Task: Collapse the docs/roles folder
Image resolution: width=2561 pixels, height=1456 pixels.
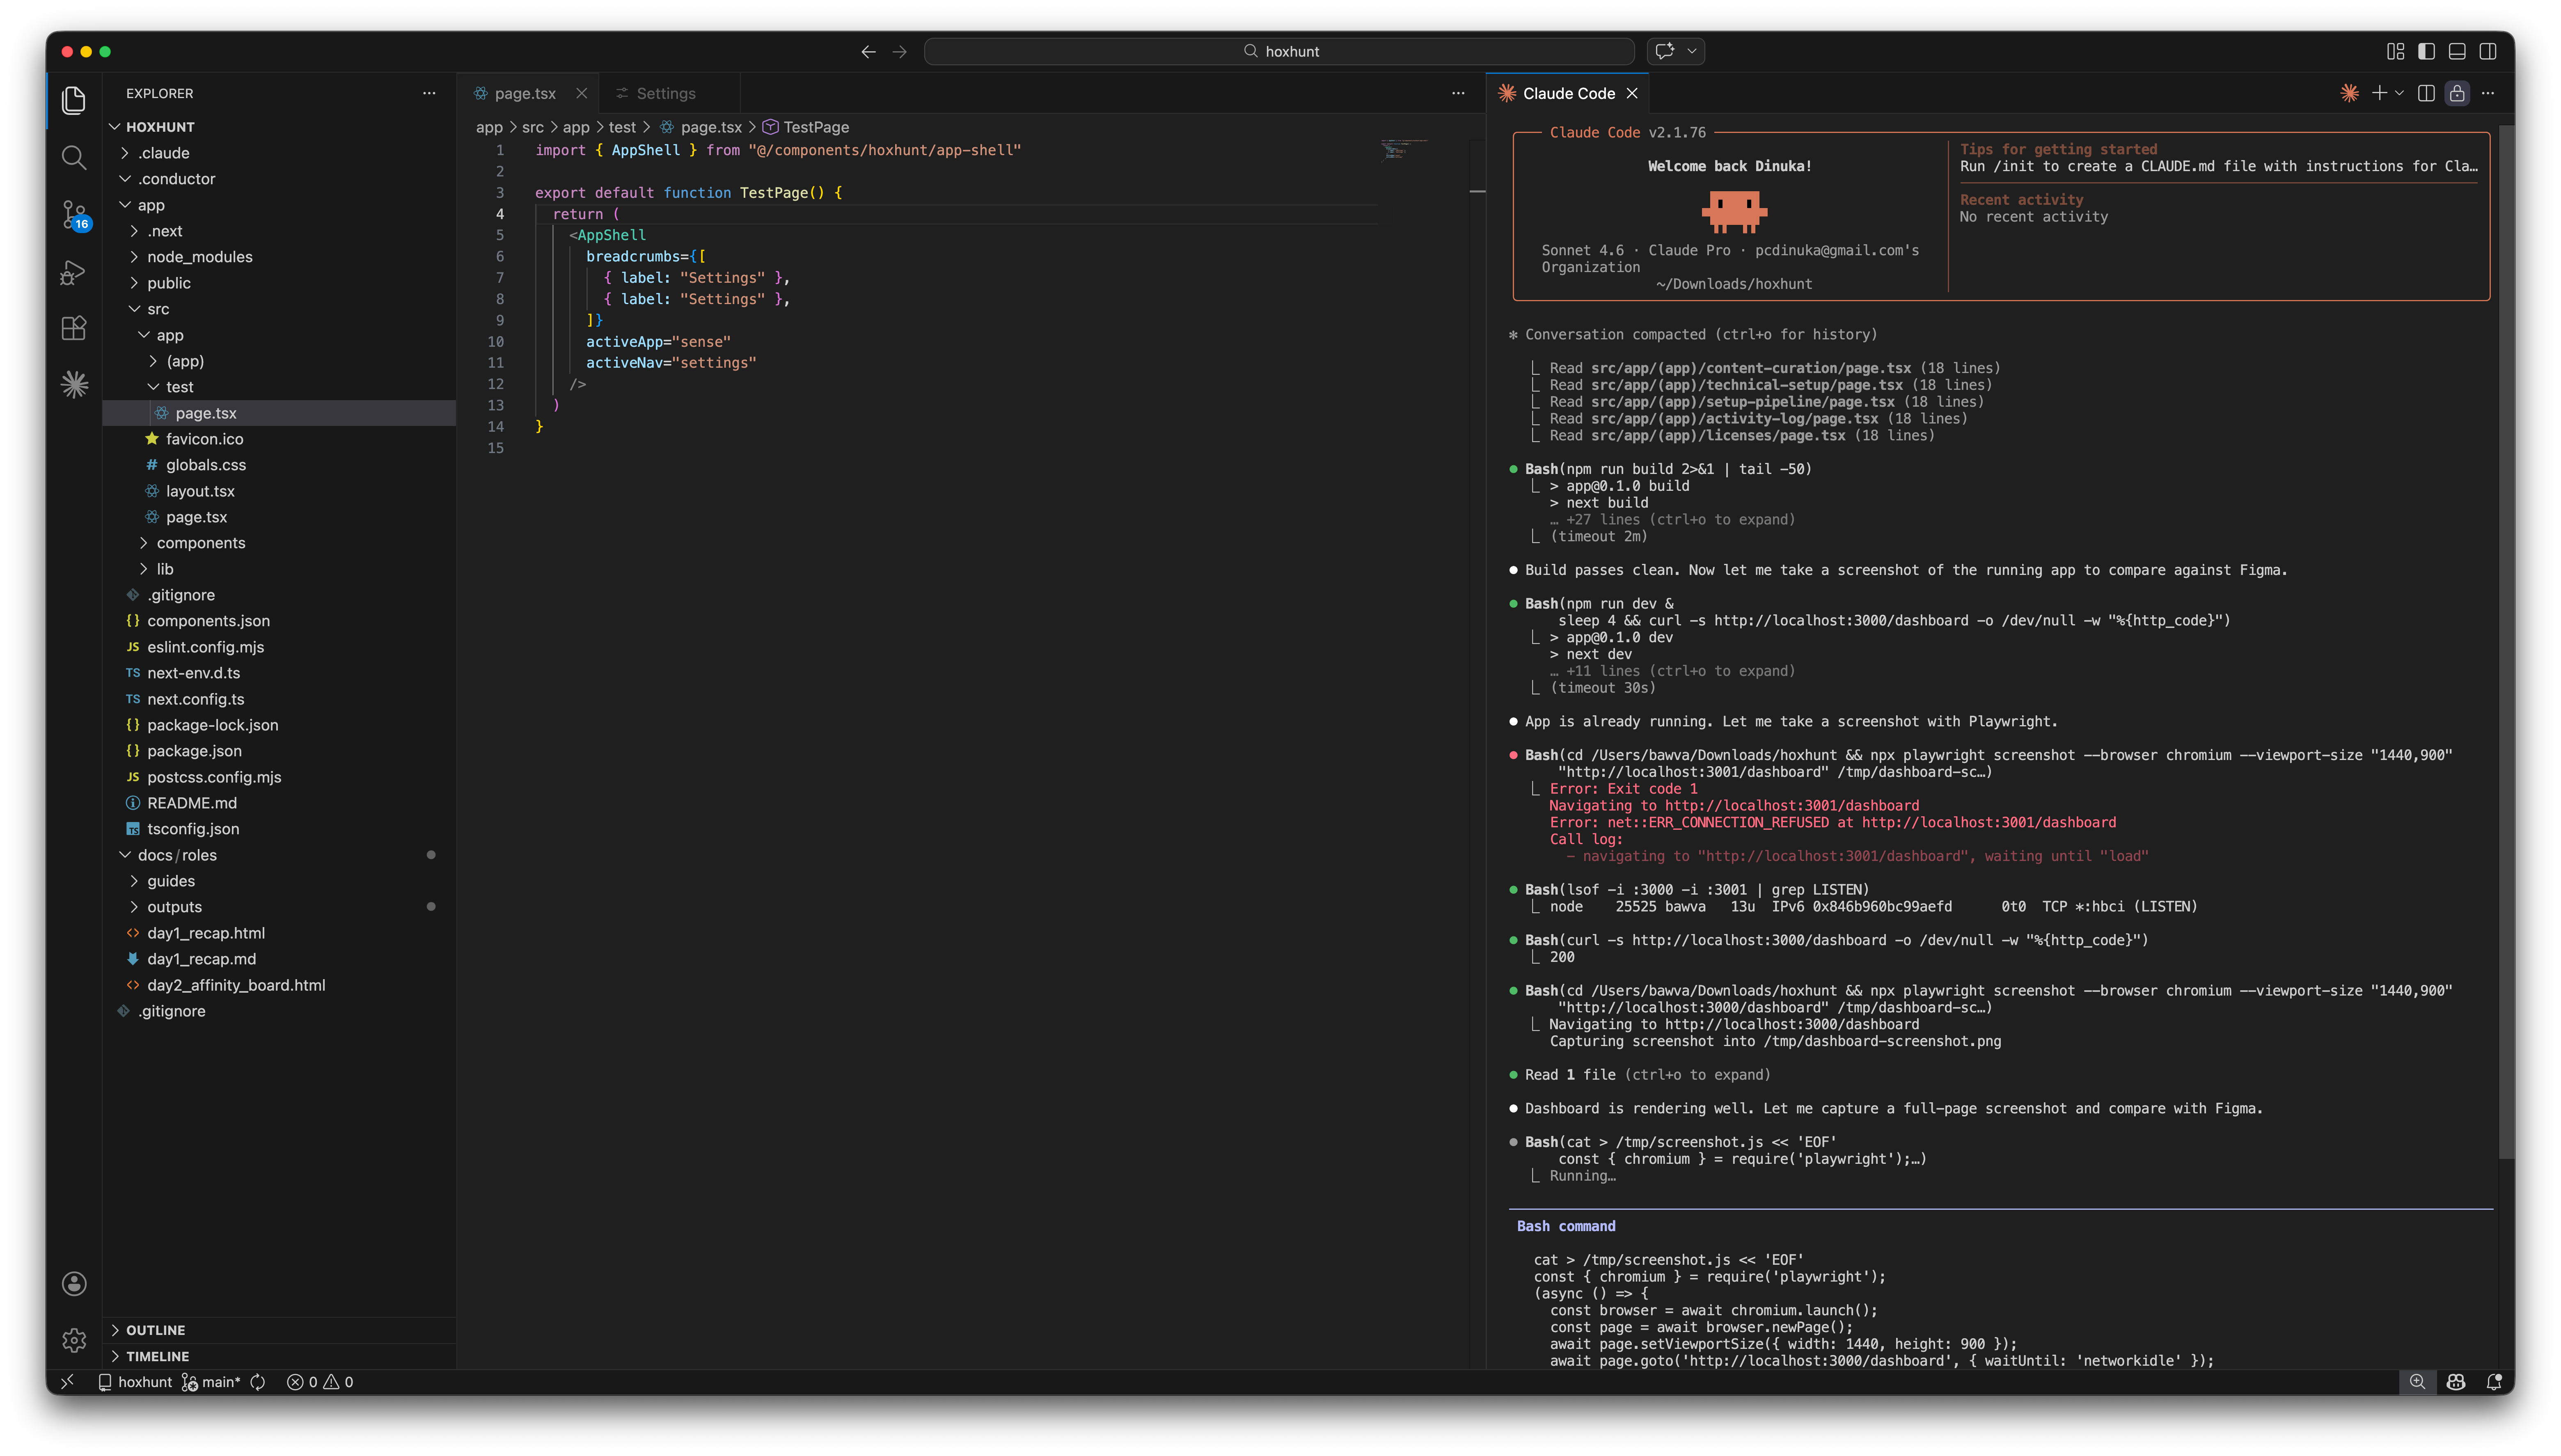Action: [177, 855]
